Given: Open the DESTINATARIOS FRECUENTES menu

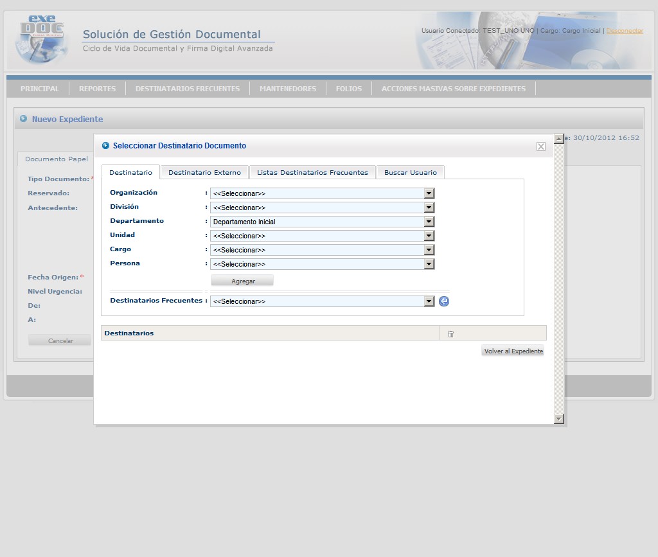Looking at the screenshot, I should [x=188, y=89].
